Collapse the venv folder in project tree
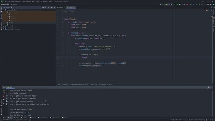 (5, 12)
